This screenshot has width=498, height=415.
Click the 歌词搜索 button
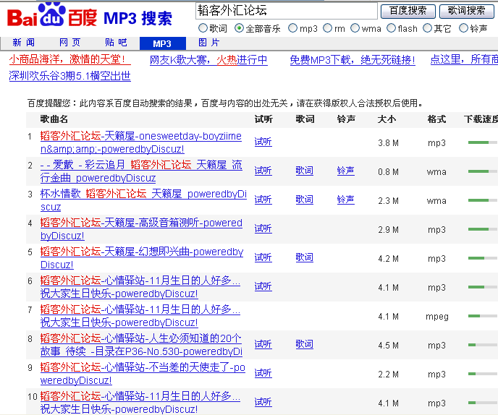click(467, 11)
